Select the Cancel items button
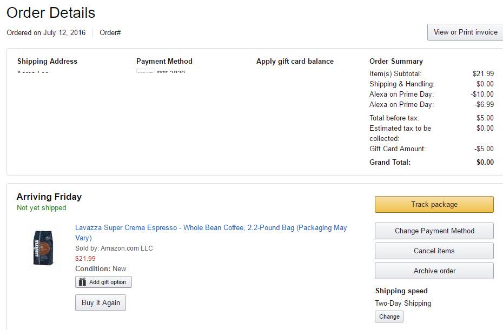The width and height of the screenshot is (503, 330). point(434,251)
